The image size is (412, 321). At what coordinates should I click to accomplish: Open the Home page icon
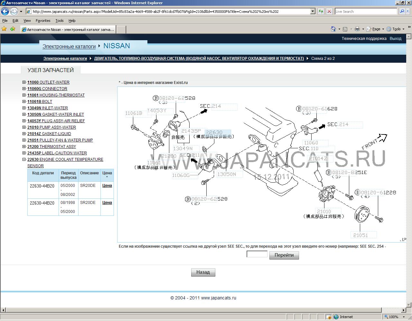coord(333,29)
